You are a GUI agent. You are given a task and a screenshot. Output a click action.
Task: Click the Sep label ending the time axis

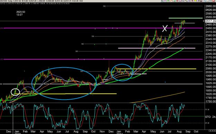click(x=188, y=132)
